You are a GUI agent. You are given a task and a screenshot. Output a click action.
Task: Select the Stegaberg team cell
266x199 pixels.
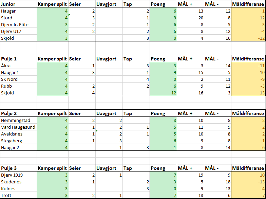(x=18, y=141)
